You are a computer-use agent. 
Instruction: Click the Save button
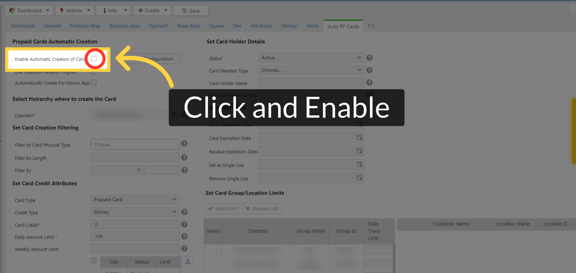click(x=191, y=11)
